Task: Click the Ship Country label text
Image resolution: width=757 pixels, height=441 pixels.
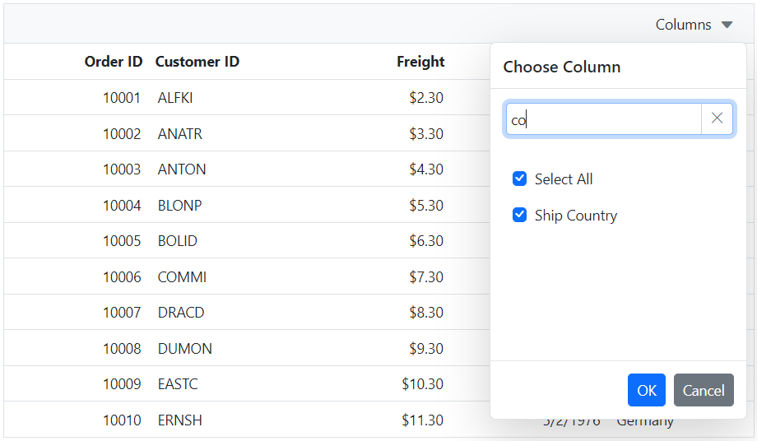Action: [x=576, y=216]
